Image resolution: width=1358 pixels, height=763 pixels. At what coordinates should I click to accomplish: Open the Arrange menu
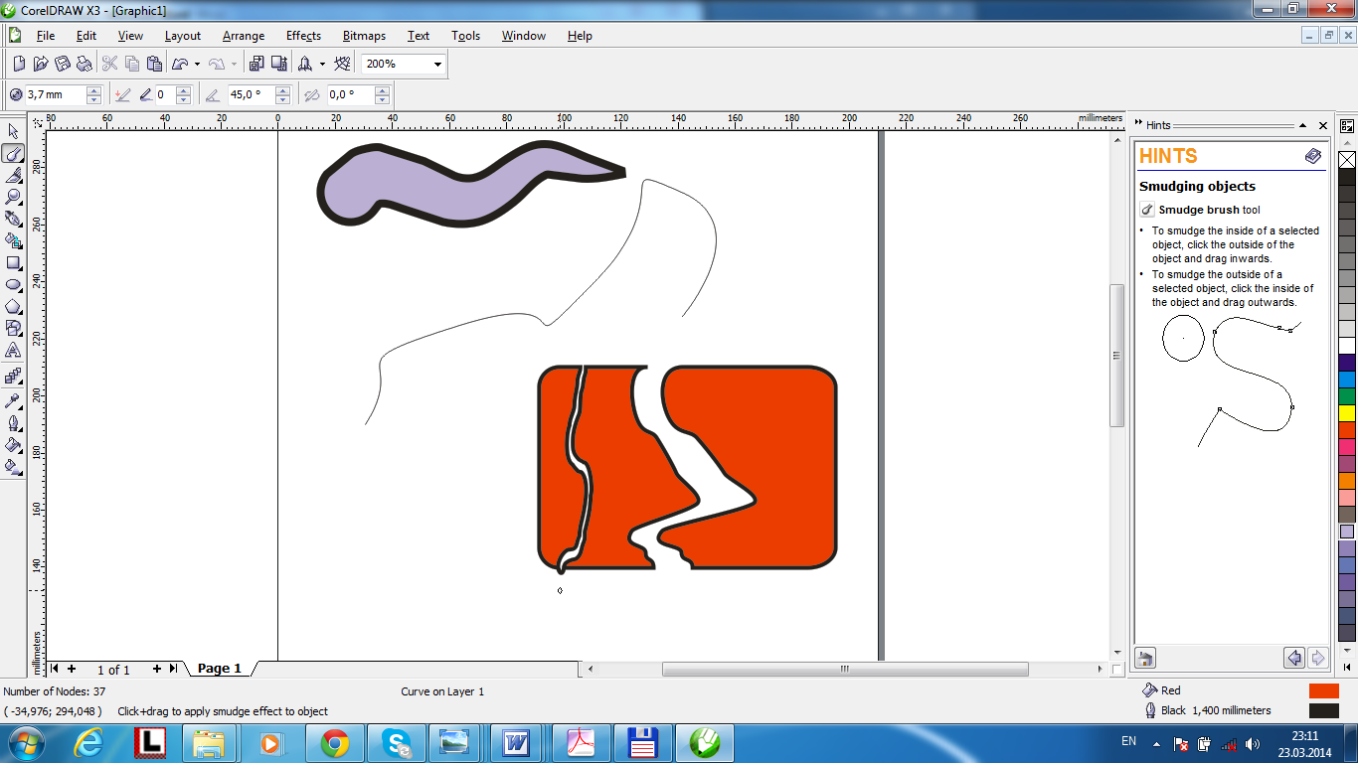pyautogui.click(x=244, y=36)
